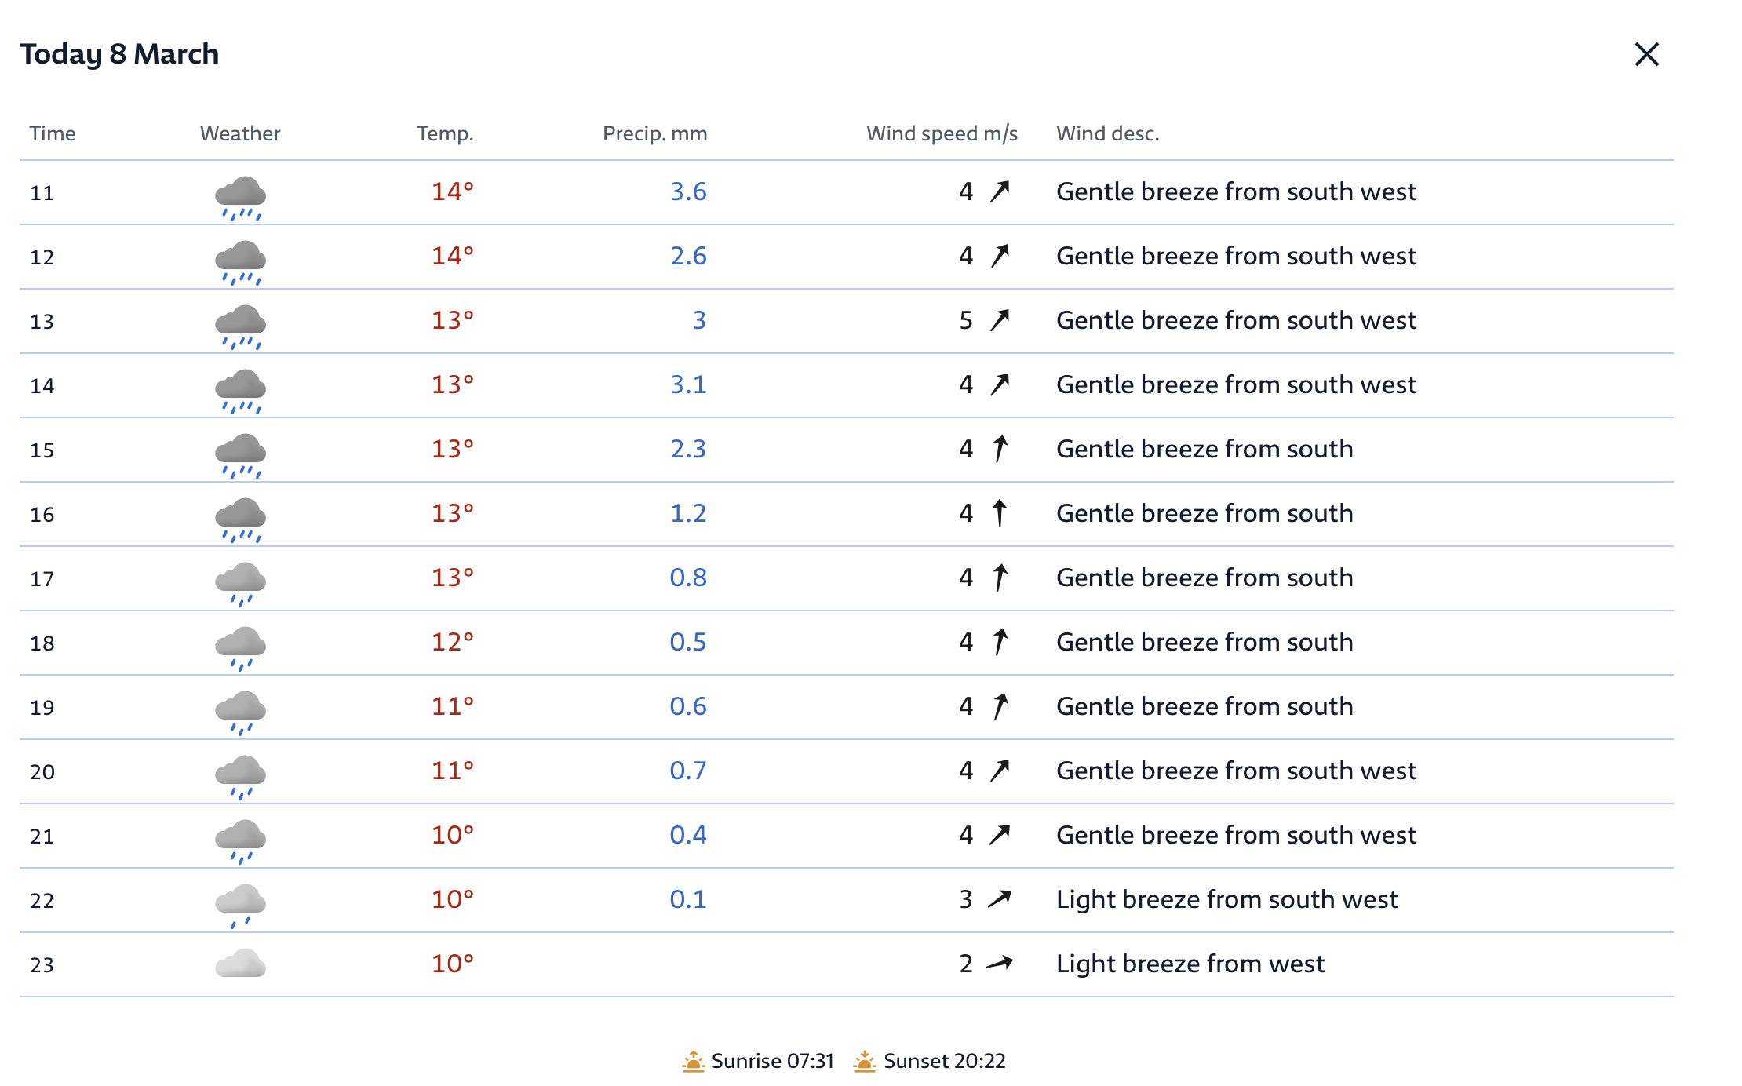Viewport: 1742px width, 1086px height.
Task: Click the 14° temperature at hour 12
Action: click(x=452, y=256)
